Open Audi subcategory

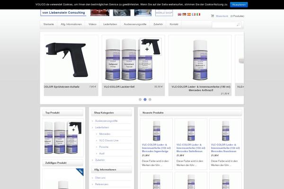(102, 154)
